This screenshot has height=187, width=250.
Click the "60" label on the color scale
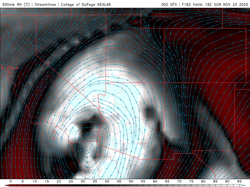tap(155, 181)
